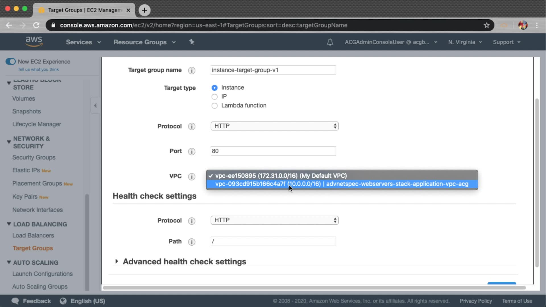Image resolution: width=546 pixels, height=307 pixels.
Task: Click info icon next to Target group name
Action: (x=192, y=70)
